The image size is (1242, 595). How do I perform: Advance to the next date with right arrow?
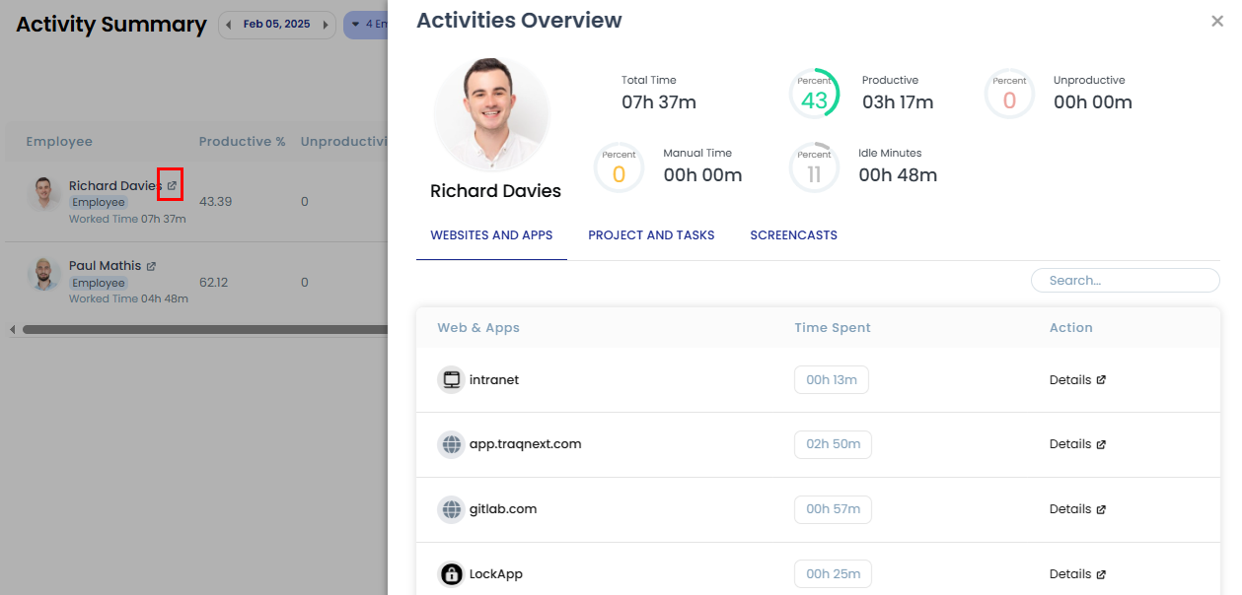tap(324, 23)
